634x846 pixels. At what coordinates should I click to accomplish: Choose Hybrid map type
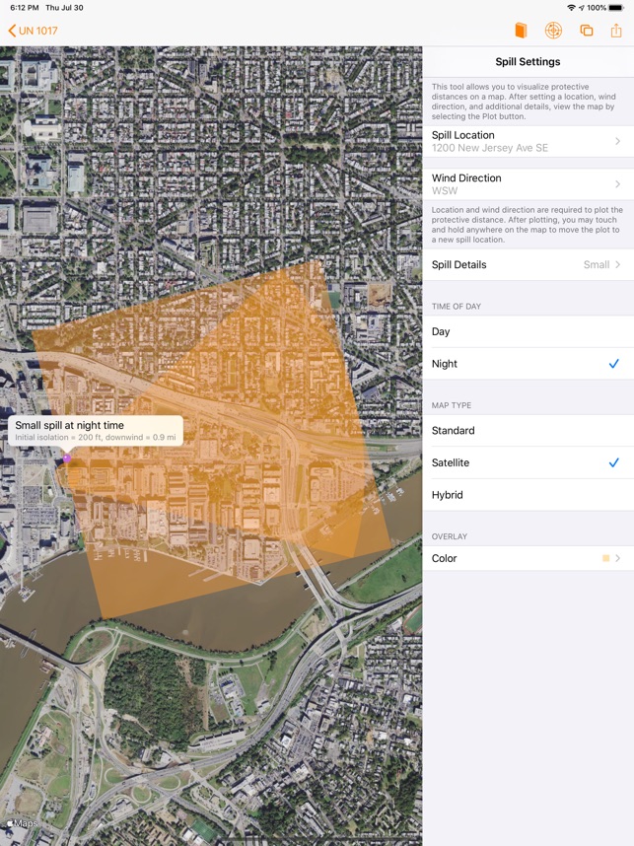click(x=528, y=495)
